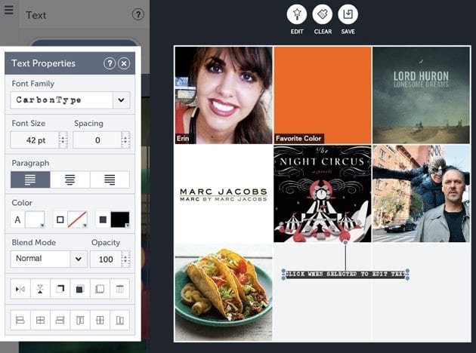
Task: Open white text color swatch picker
Action: point(35,219)
